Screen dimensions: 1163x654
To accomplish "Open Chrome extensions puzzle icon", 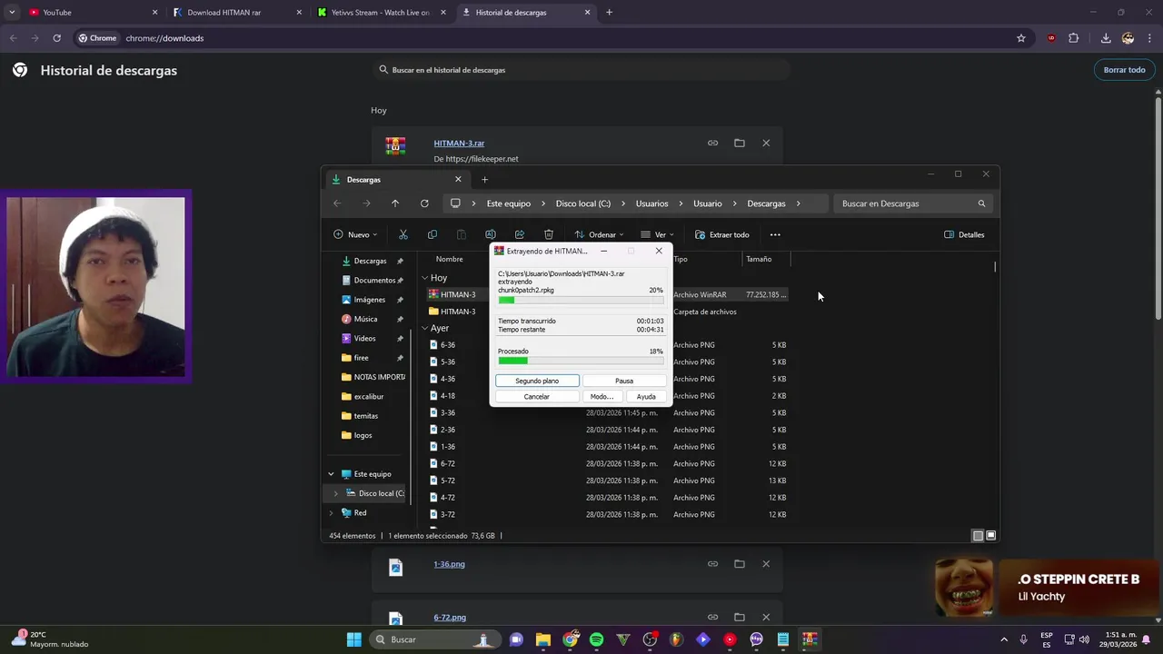I will tap(1074, 38).
